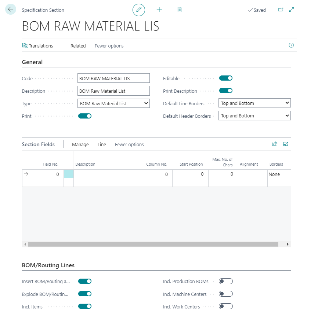Image resolution: width=318 pixels, height=325 pixels.
Task: Click the Section Fields title
Action: [38, 144]
